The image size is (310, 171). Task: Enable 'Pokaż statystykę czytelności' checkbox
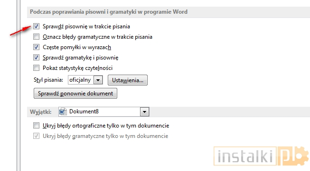pos(36,68)
